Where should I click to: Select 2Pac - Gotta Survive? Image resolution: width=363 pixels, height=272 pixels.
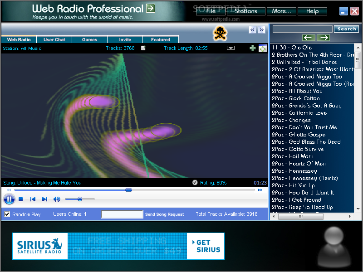(298, 149)
